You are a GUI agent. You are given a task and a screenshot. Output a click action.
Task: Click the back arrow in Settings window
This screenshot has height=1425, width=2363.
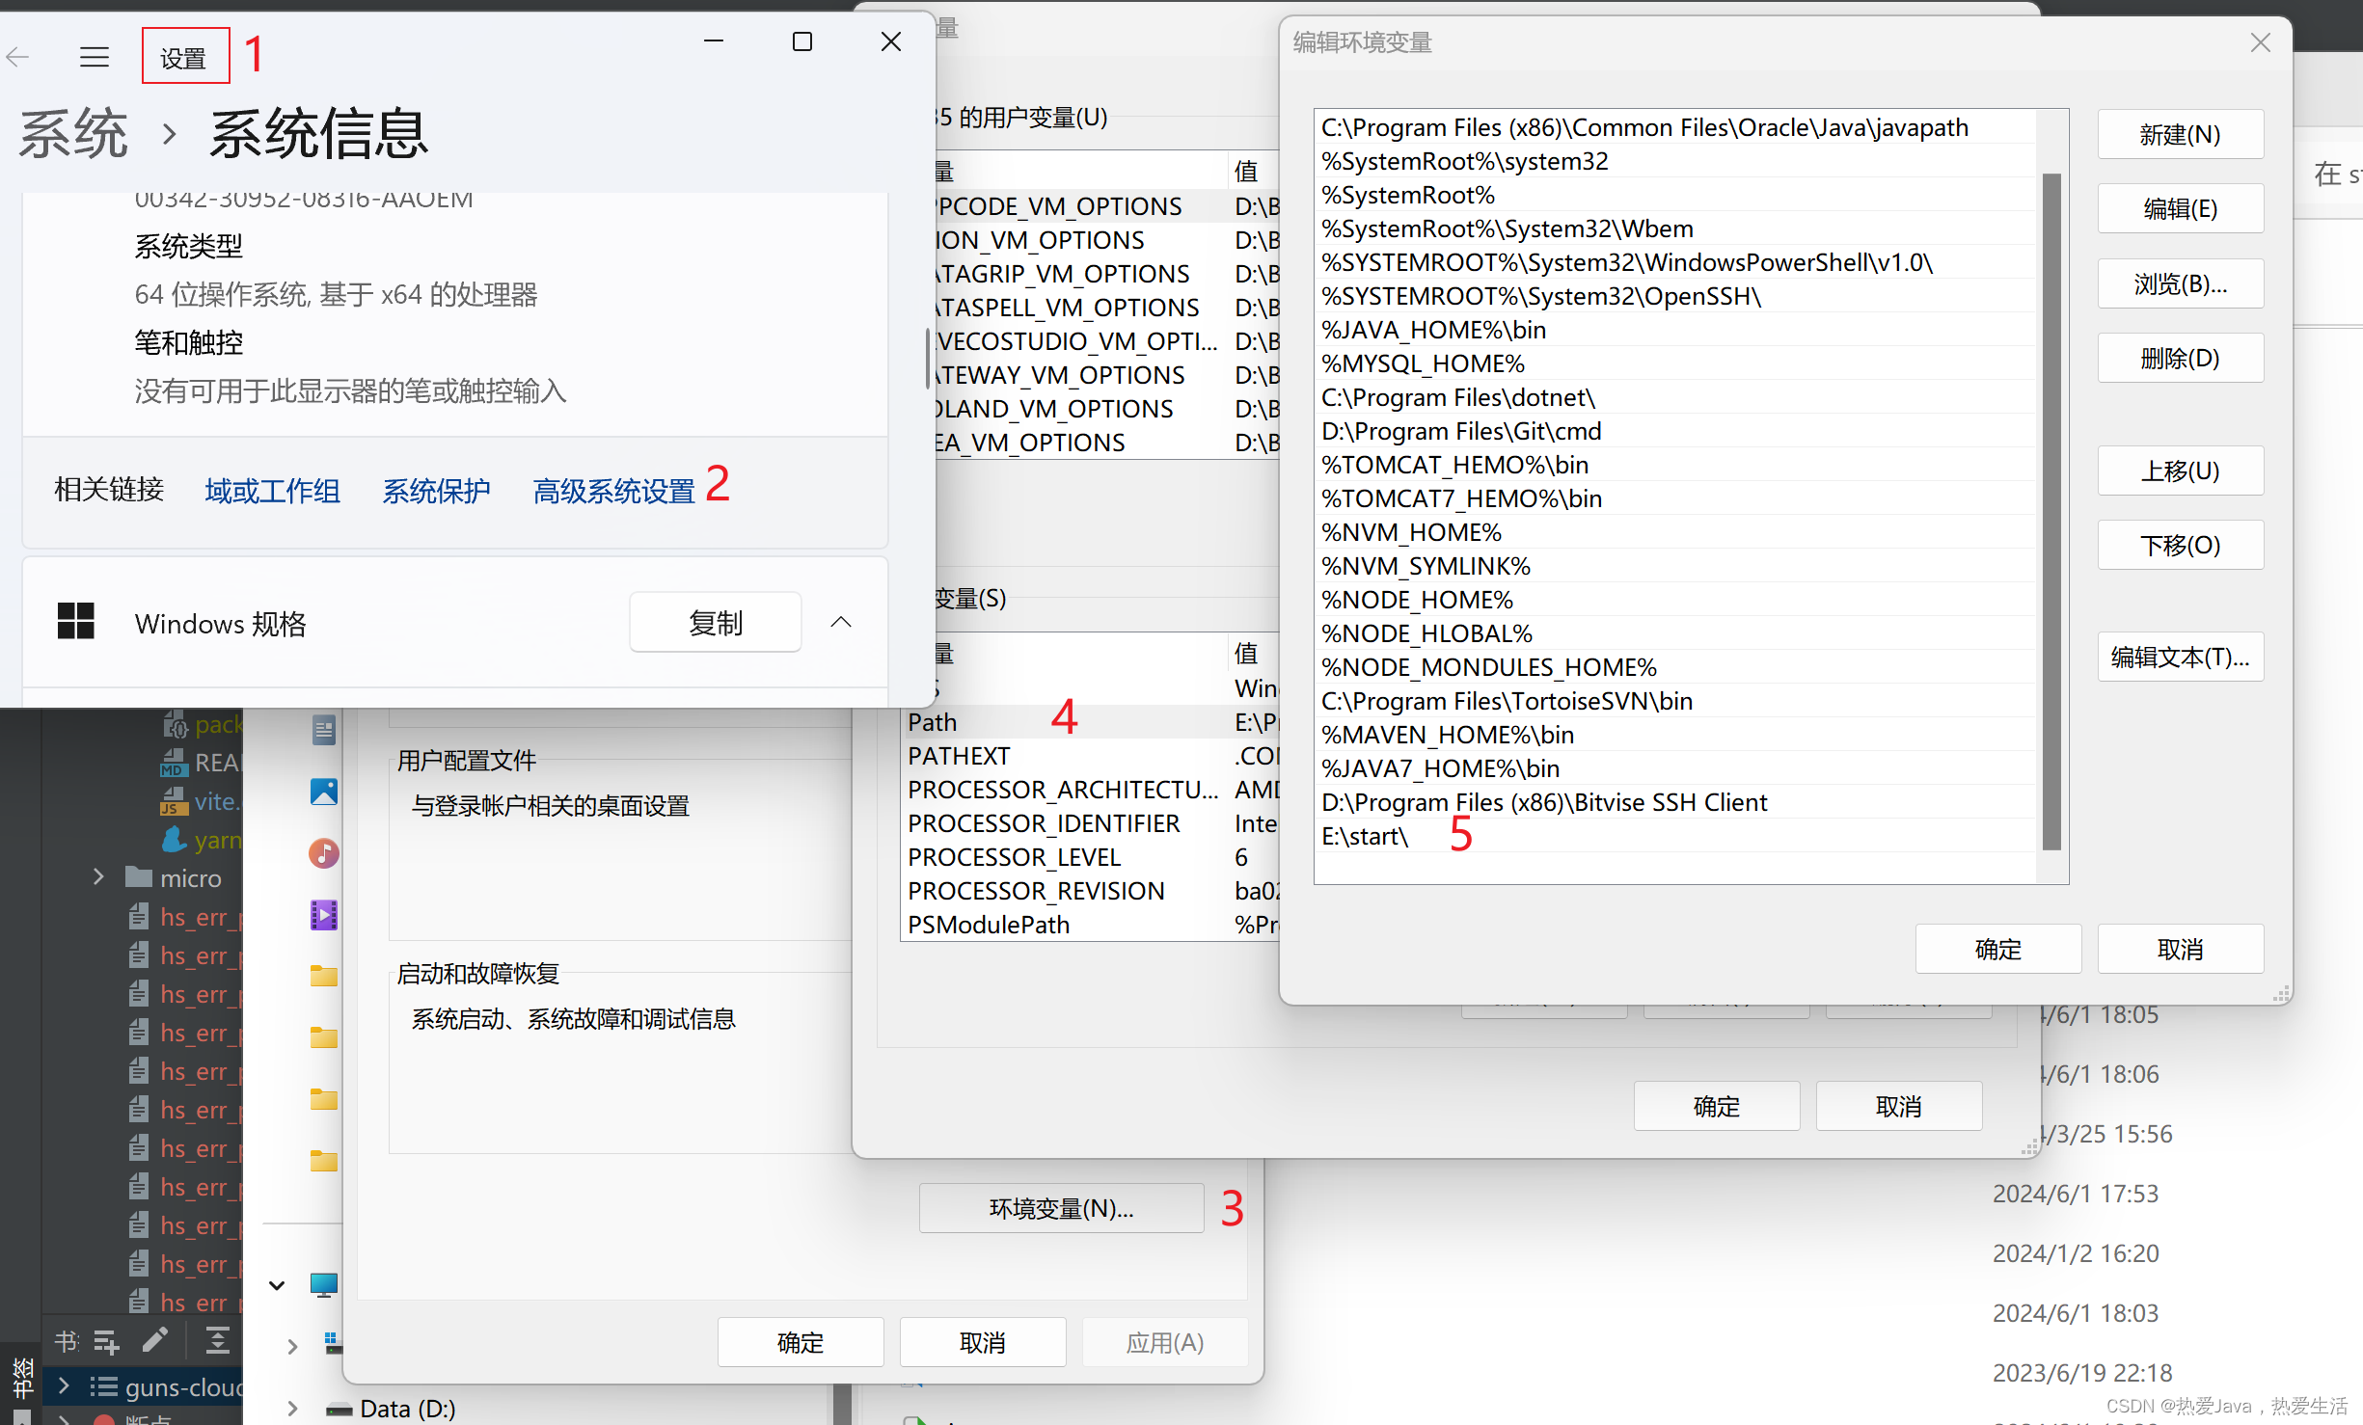(x=17, y=57)
